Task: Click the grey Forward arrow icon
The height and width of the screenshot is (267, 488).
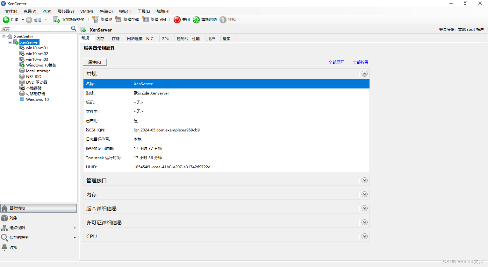Action: pyautogui.click(x=29, y=20)
